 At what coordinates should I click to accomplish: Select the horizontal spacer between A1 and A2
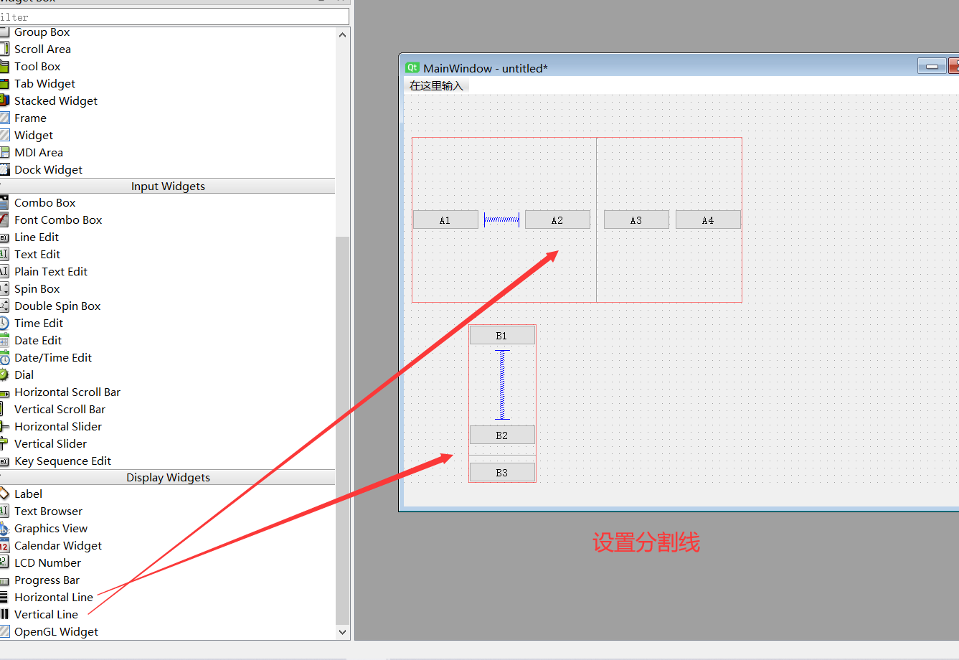(x=501, y=220)
